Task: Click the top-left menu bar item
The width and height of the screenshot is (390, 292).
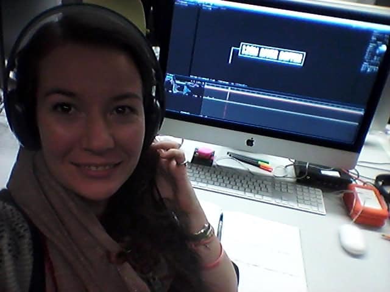Action: [x=183, y=2]
